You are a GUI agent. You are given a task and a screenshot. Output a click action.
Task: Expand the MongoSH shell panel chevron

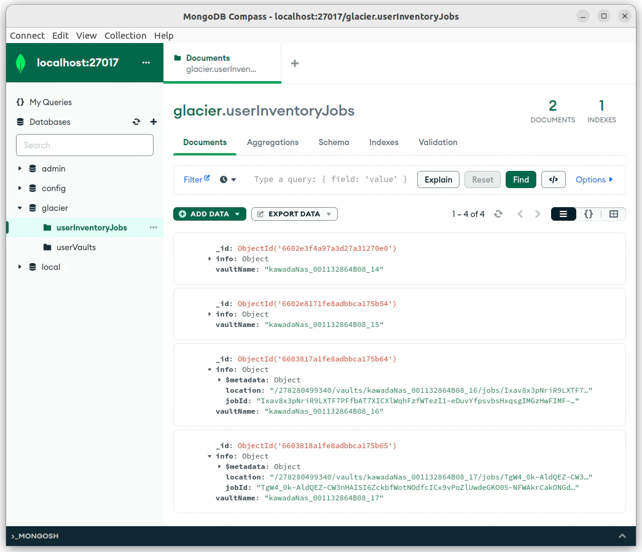tap(622, 536)
